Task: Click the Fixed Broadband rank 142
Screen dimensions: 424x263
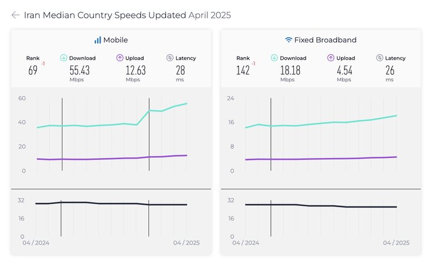Action: click(x=243, y=70)
